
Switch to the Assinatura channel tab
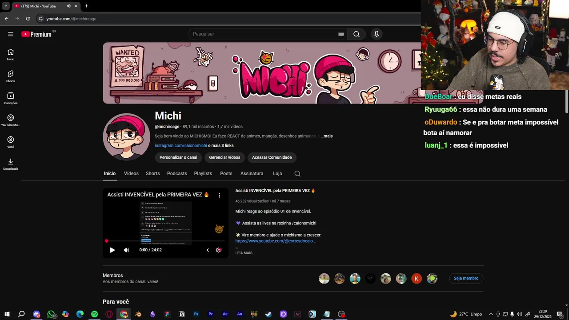[x=252, y=174]
